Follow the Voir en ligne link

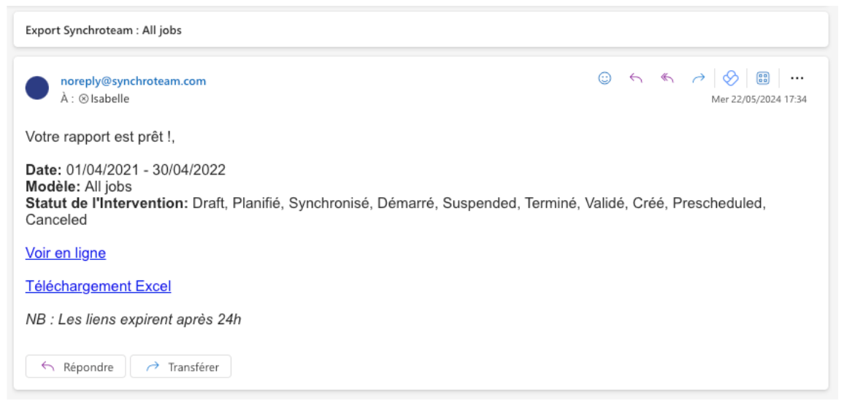click(66, 253)
